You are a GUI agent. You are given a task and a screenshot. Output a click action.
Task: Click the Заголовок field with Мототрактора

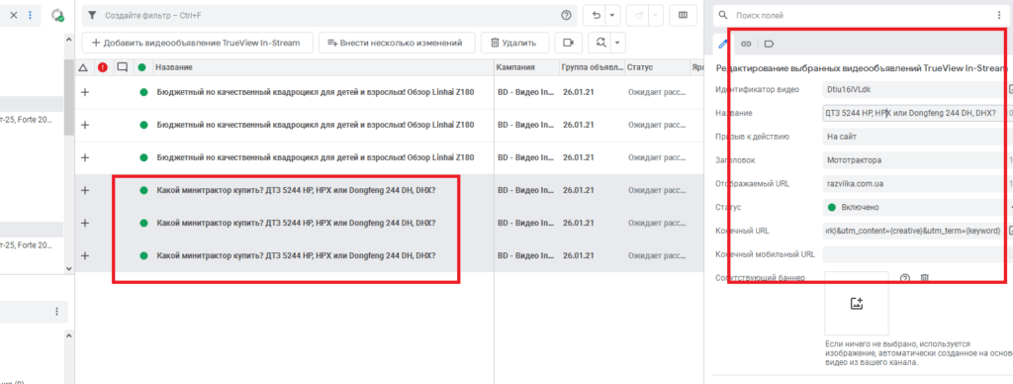click(x=915, y=160)
